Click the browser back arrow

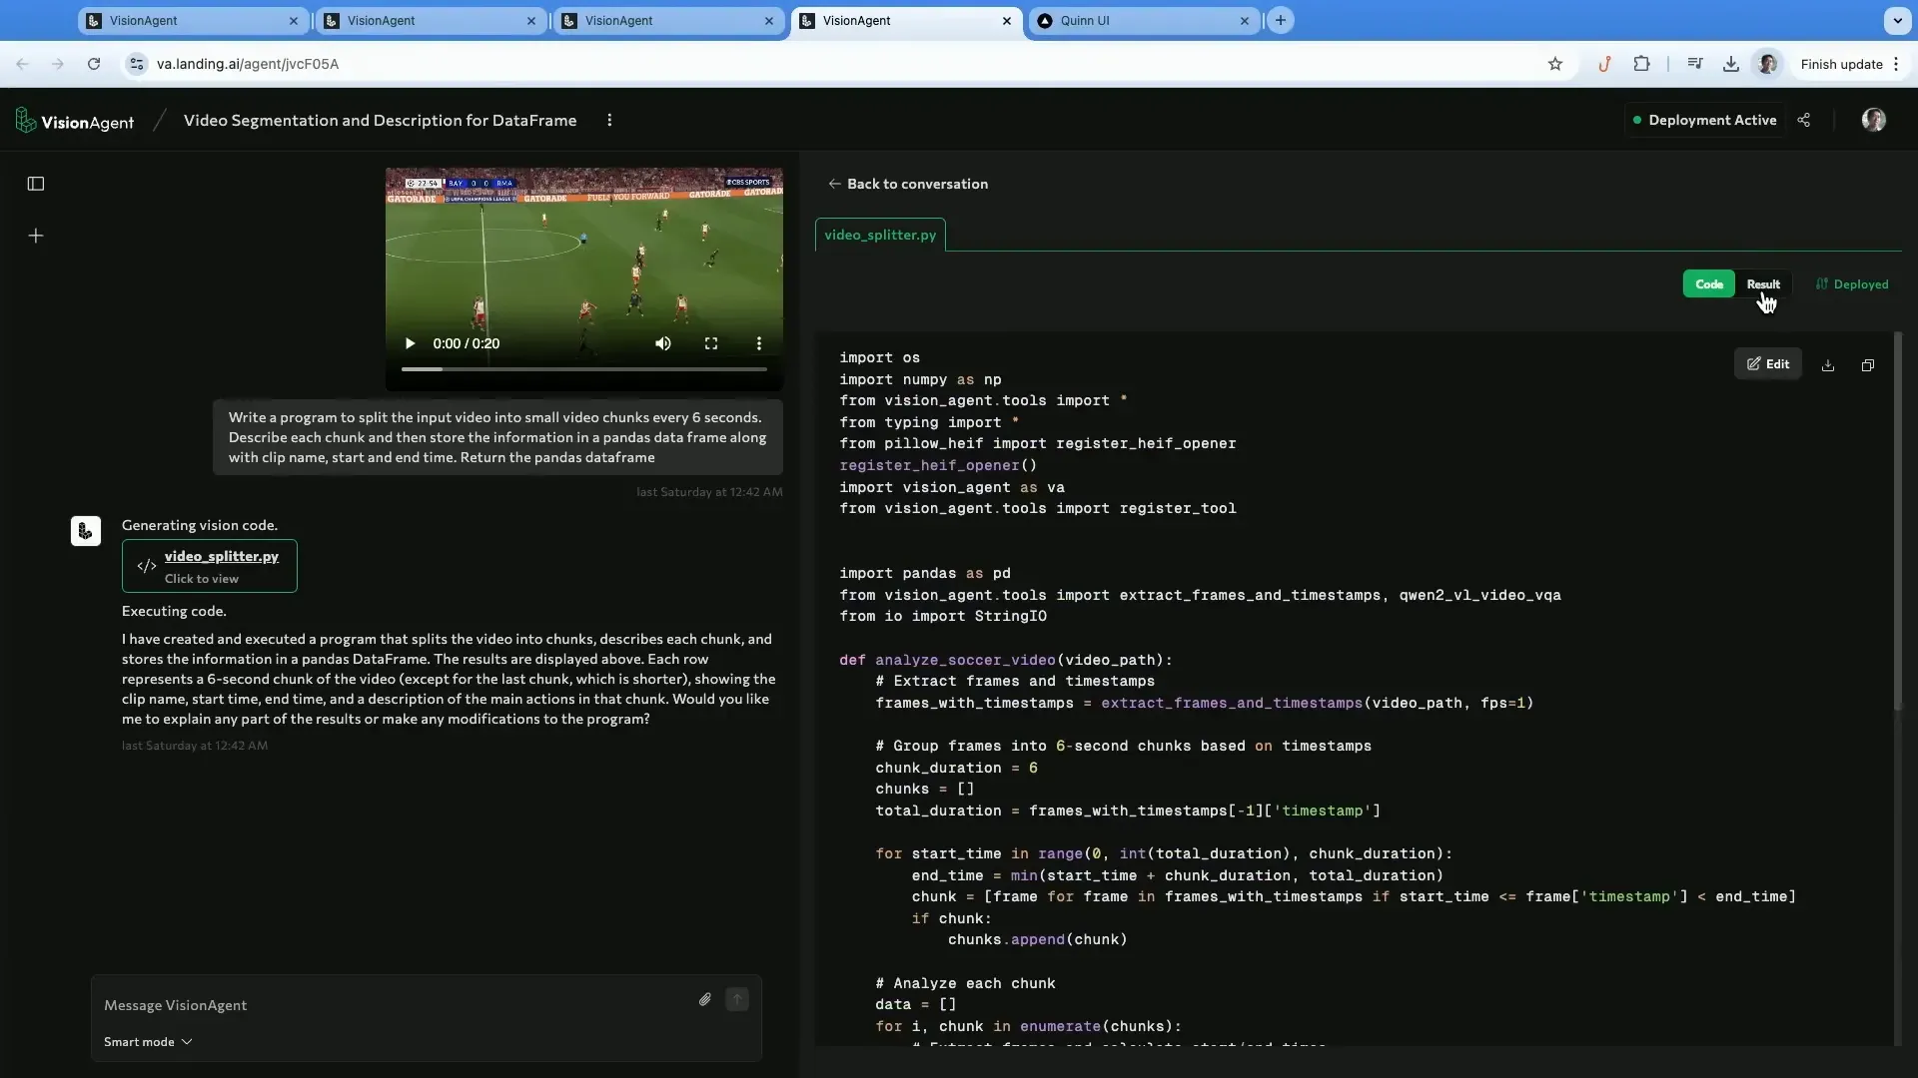(x=22, y=64)
